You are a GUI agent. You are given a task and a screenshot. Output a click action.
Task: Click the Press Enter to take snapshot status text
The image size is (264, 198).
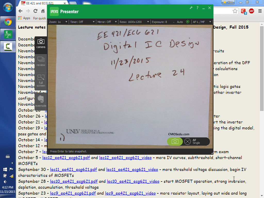click(x=68, y=151)
